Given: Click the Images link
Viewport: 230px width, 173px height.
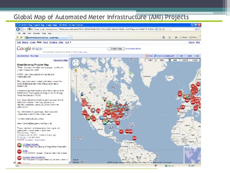Looking at the screenshot, I should 25,42.
